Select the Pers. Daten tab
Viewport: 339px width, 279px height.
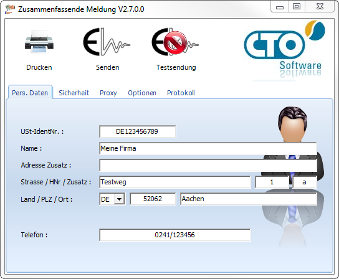coord(30,93)
